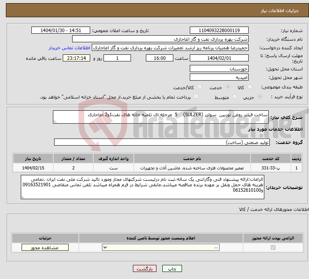
Task: Click the city field امیدیه
Action: tap(219, 77)
